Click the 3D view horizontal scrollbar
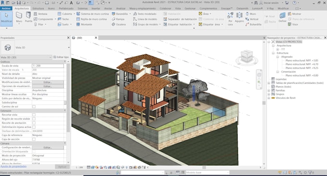 click(x=204, y=167)
